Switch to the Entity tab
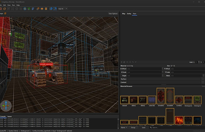Image resolution: width=205 pixels, height=132 pixels. click(129, 14)
